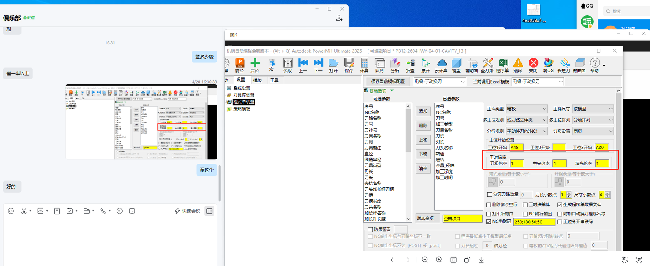Click the 做曲面 icon
The height and width of the screenshot is (266, 650).
579,65
